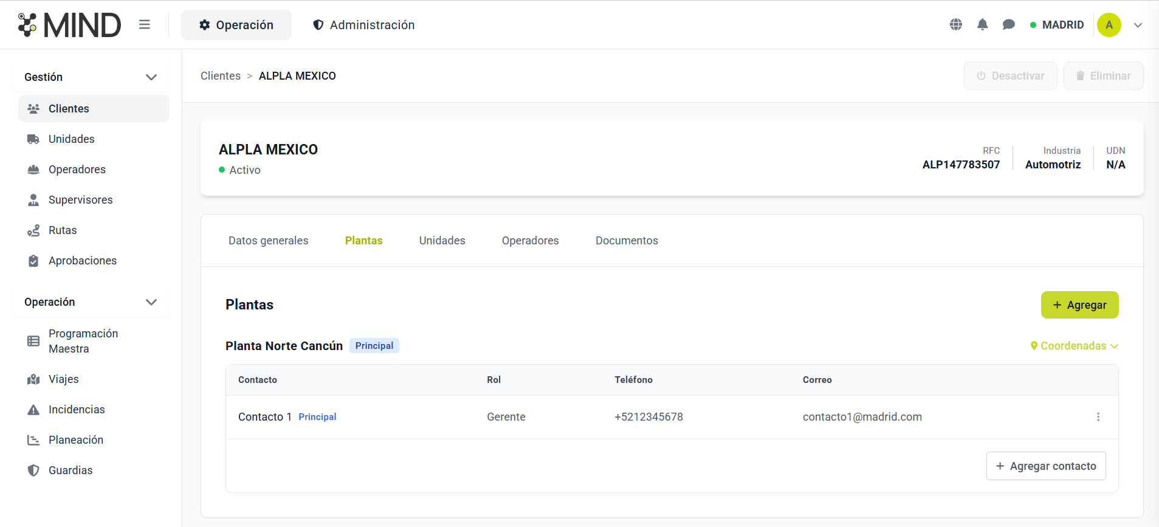This screenshot has height=527, width=1159.
Task: Click the user avatar A
Action: click(x=1109, y=25)
